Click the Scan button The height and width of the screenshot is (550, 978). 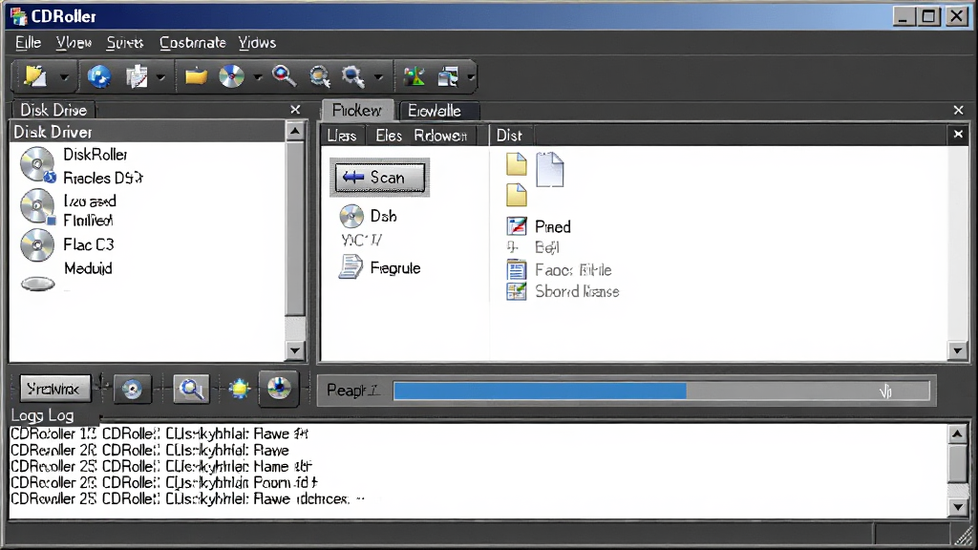point(380,178)
